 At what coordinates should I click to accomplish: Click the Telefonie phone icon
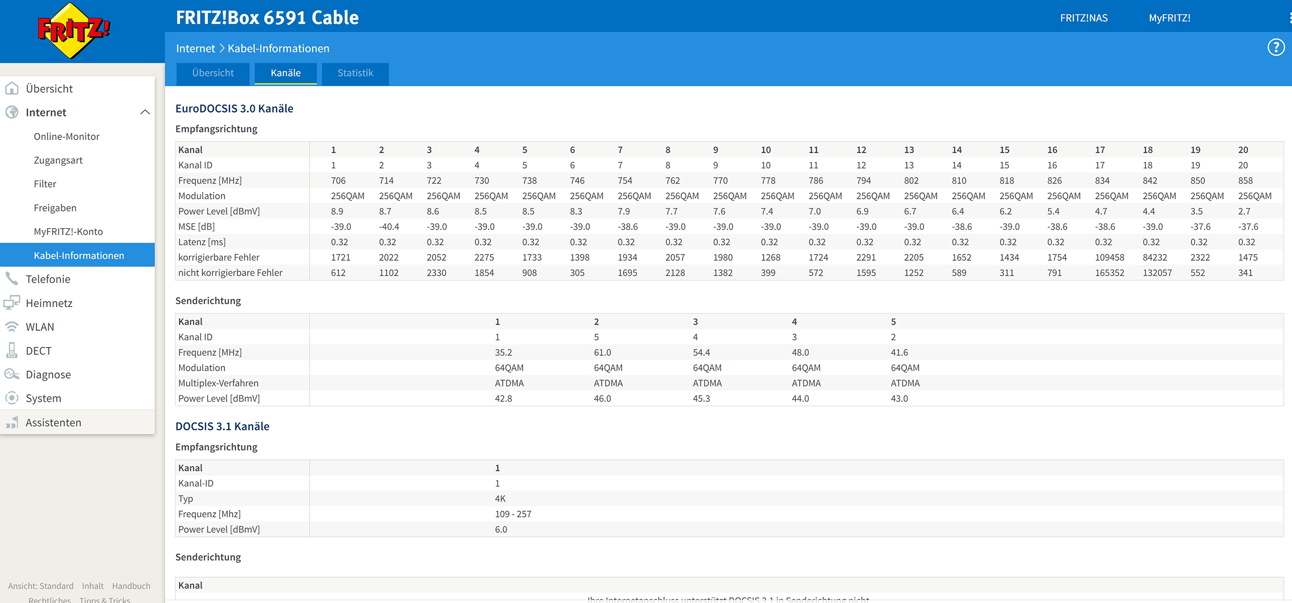pos(12,279)
